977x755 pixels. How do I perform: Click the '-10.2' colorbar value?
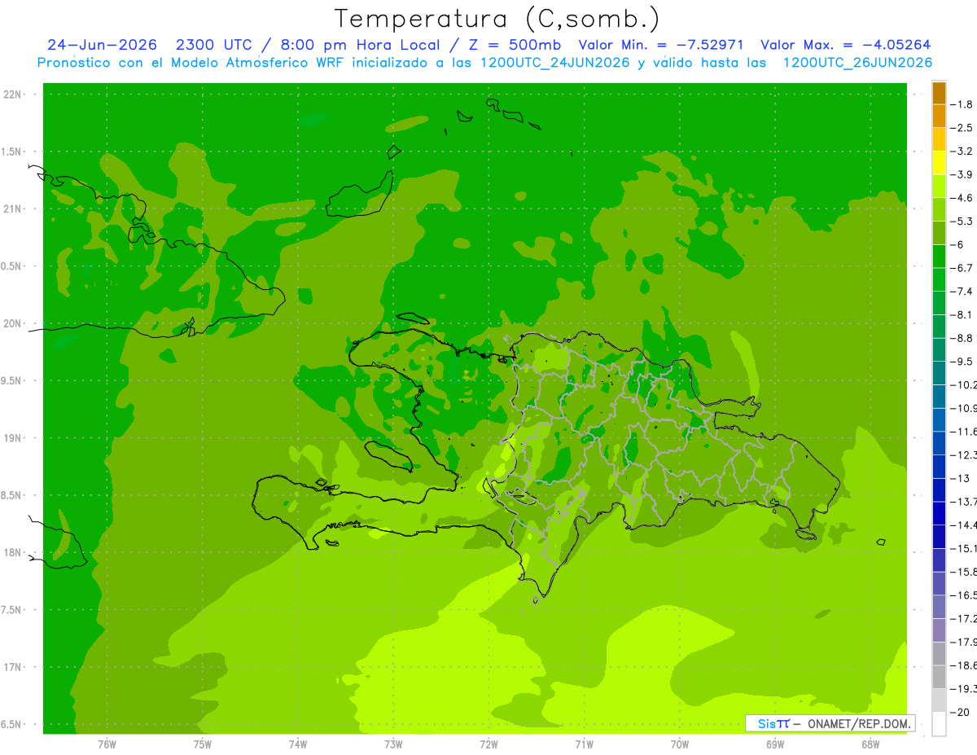[x=963, y=385]
